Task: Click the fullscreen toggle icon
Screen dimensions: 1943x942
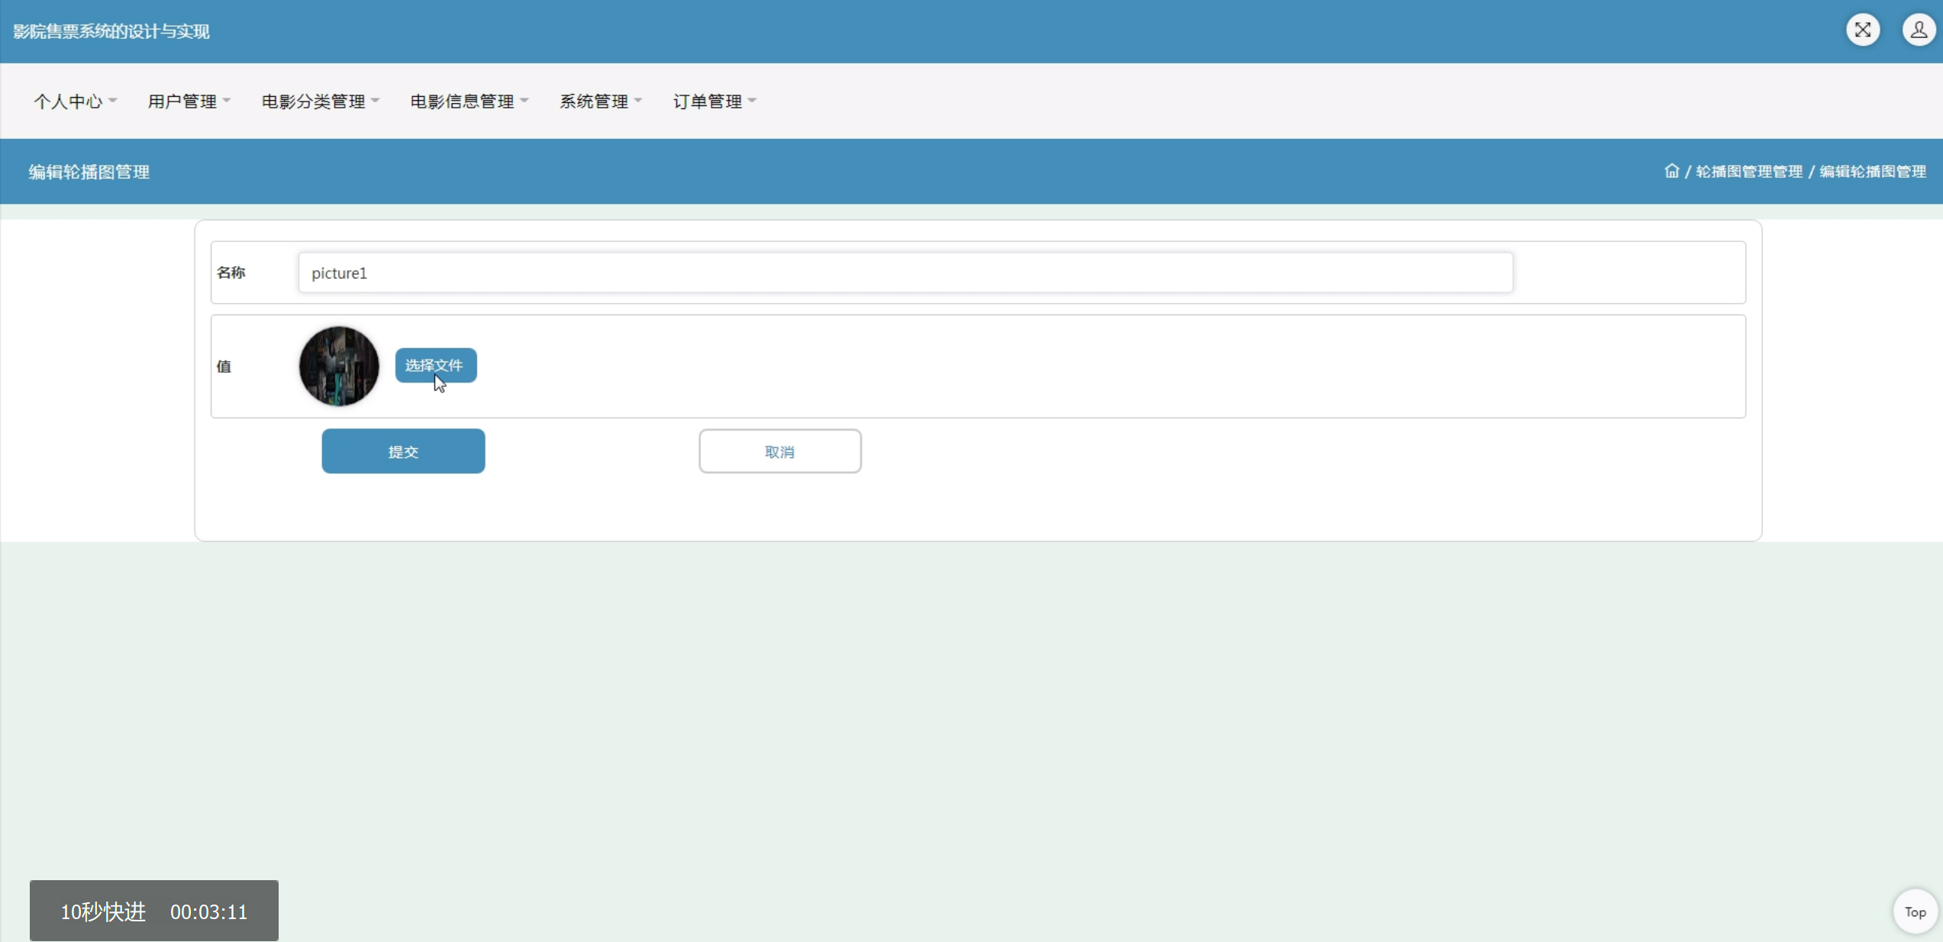Action: click(x=1863, y=31)
